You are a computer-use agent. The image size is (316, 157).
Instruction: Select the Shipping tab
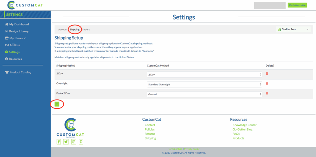[75, 29]
